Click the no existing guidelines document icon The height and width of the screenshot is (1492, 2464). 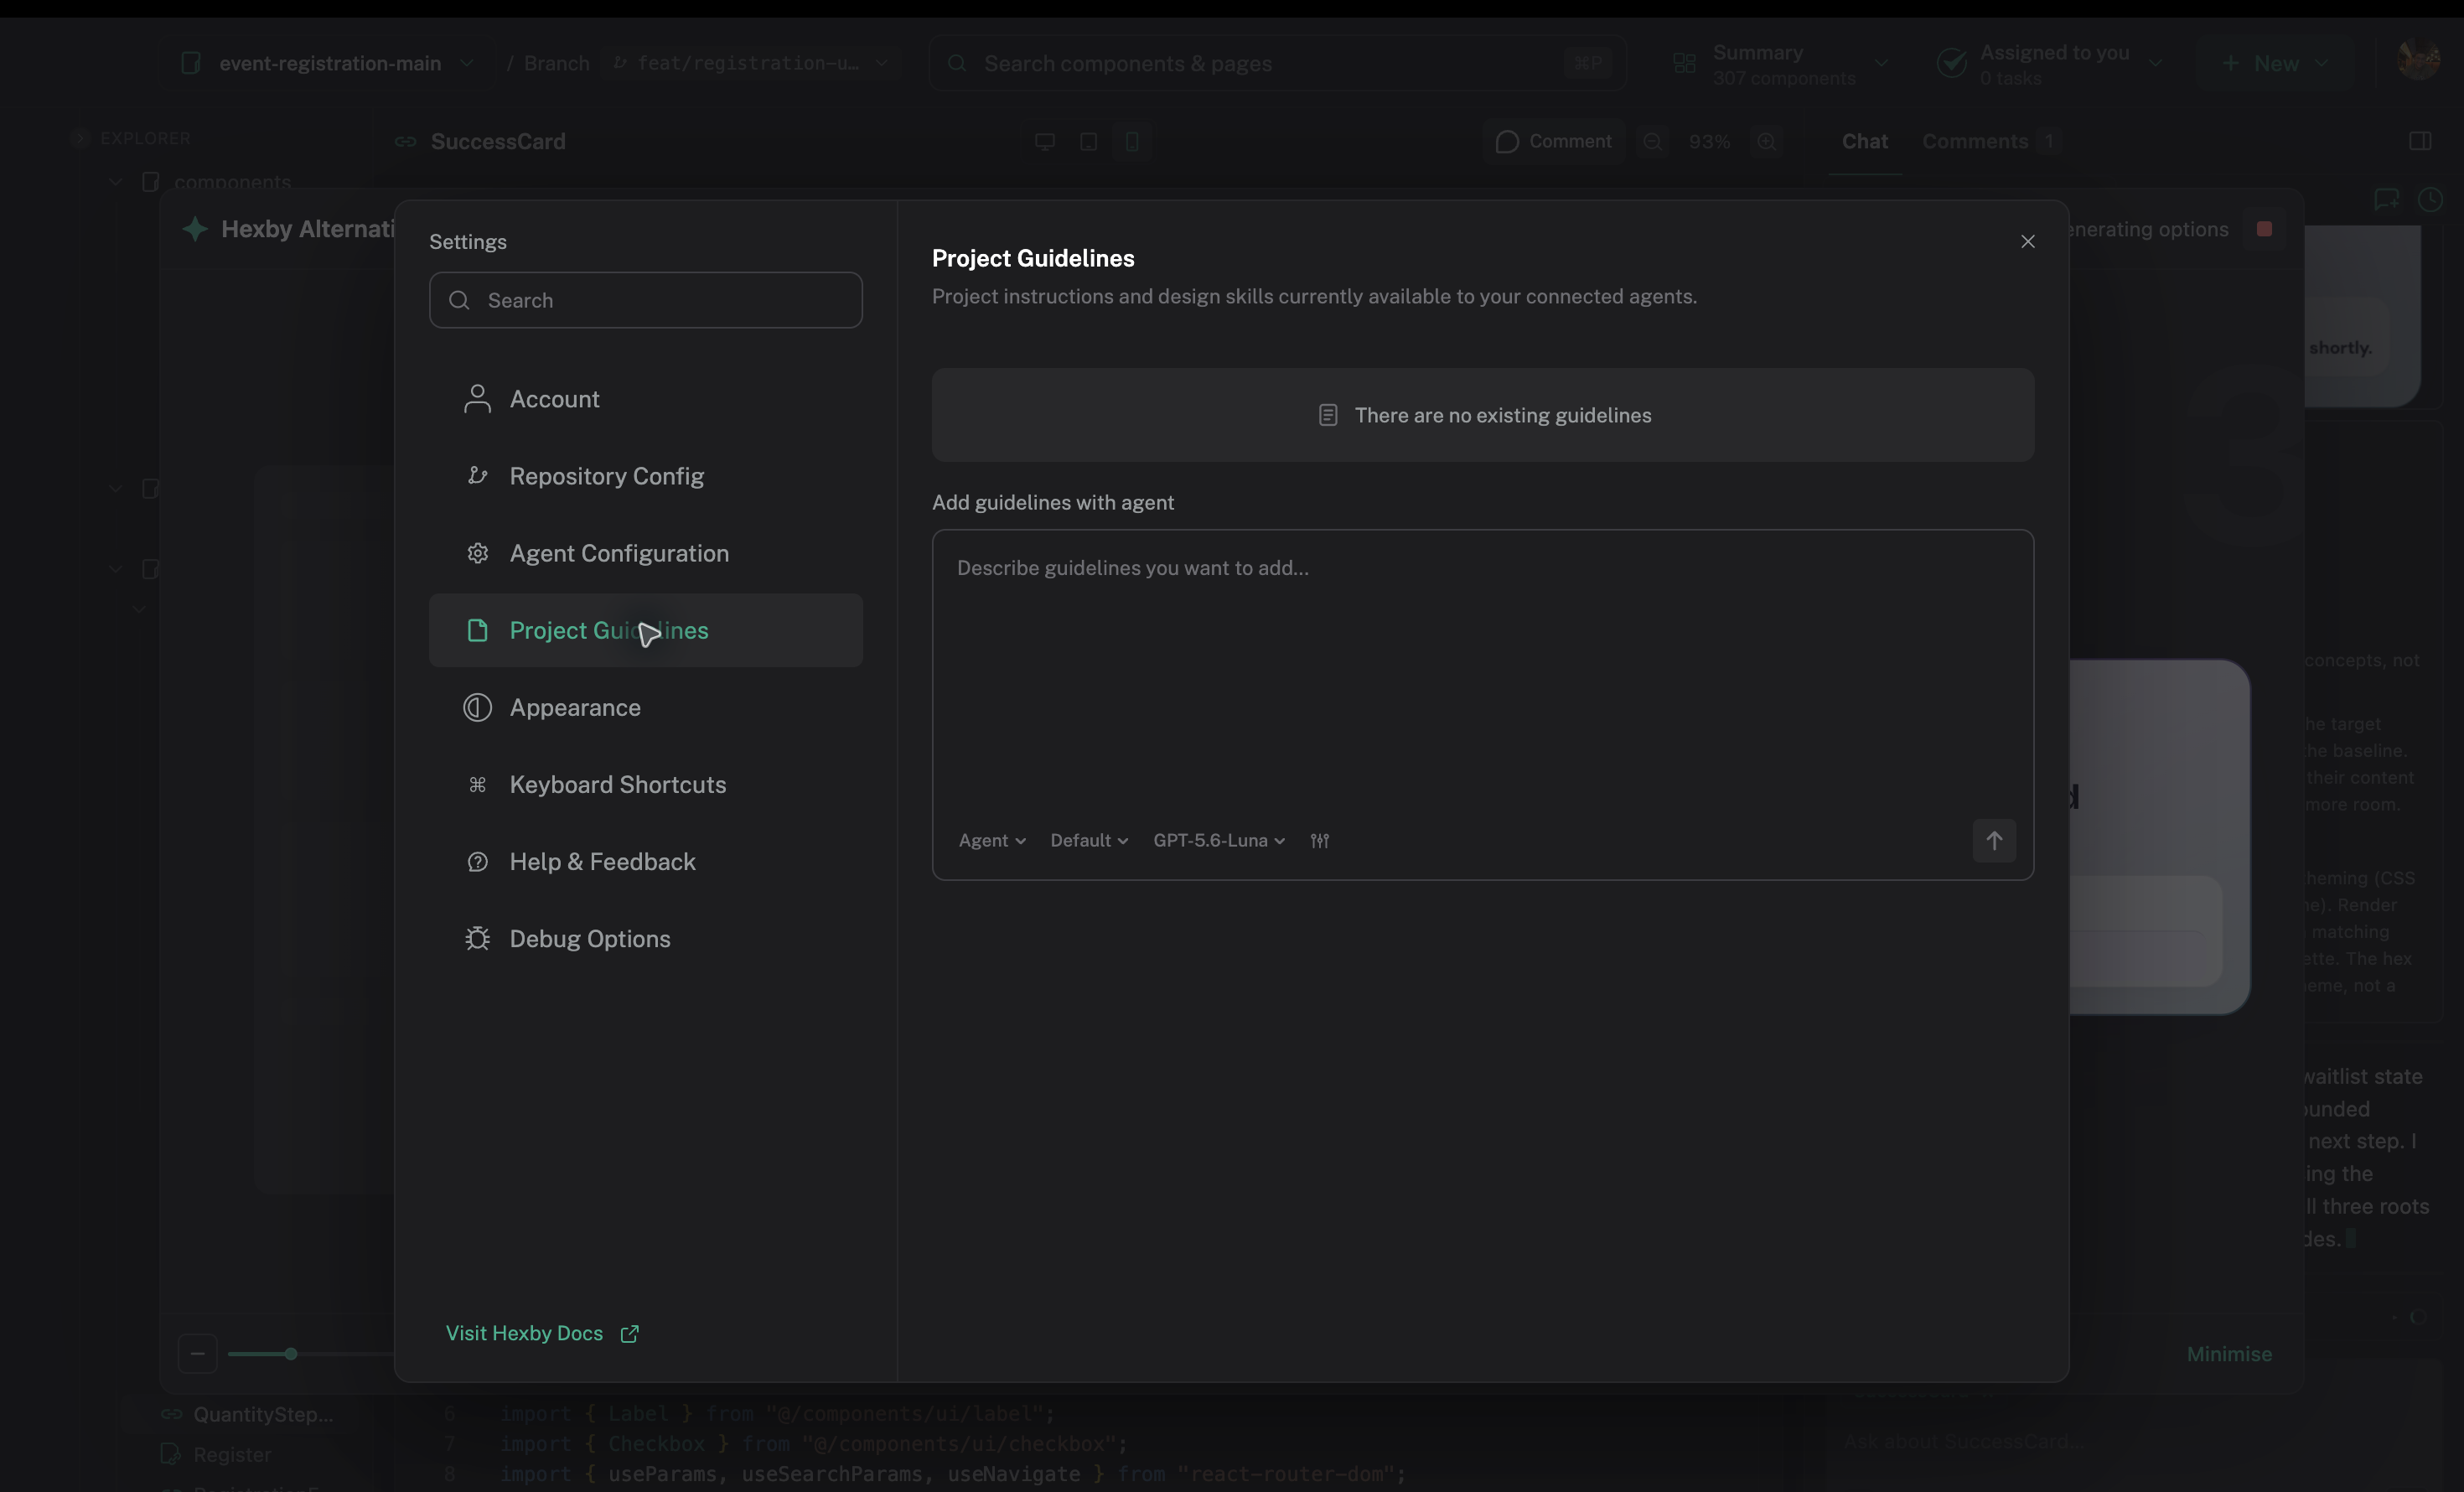(x=1327, y=415)
